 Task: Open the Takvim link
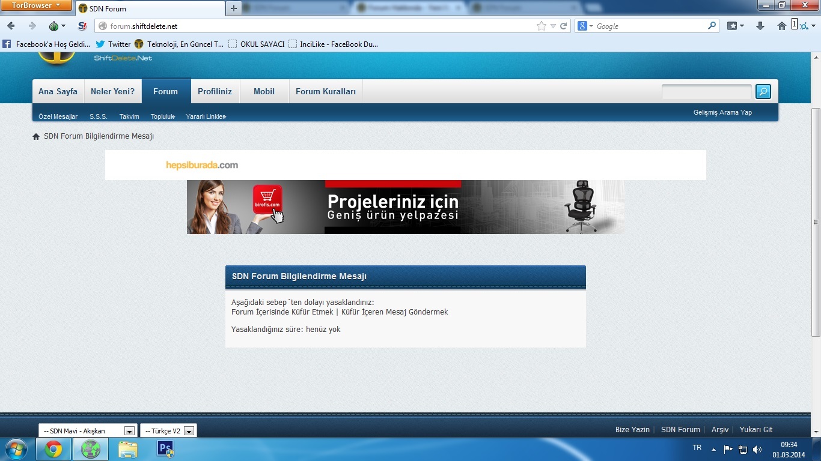[129, 116]
